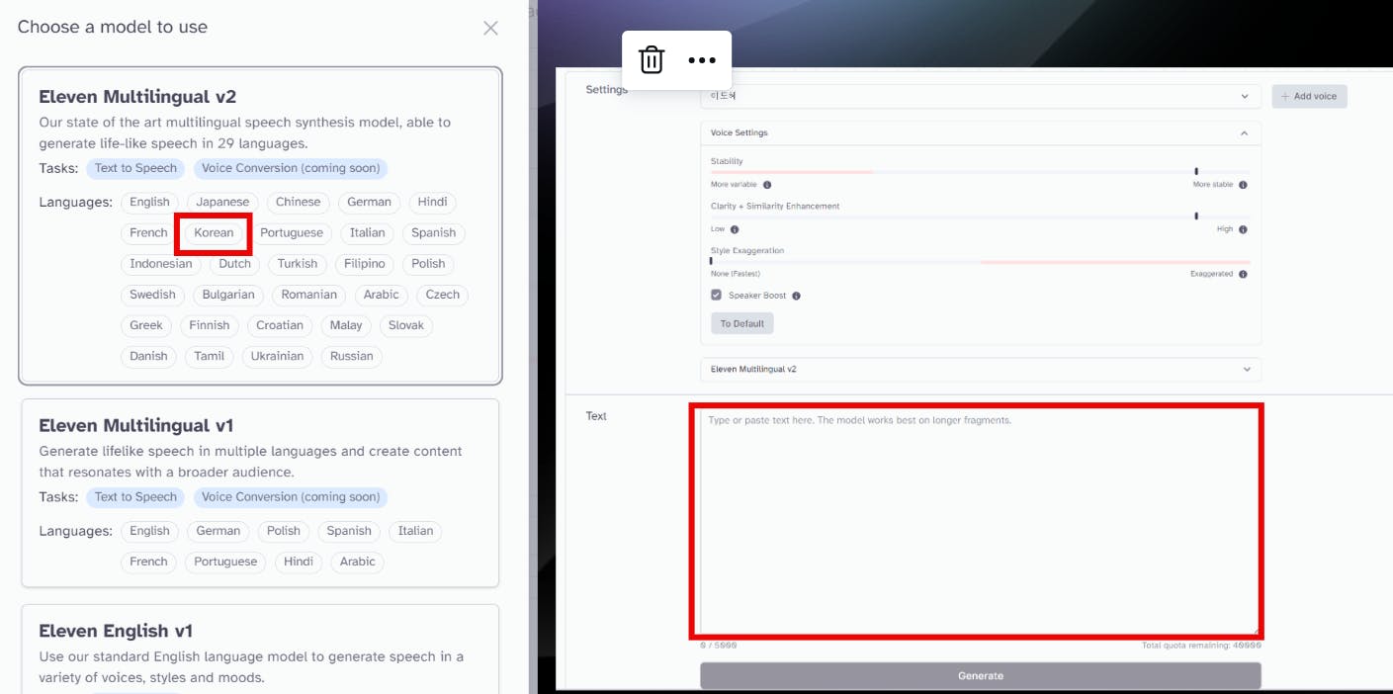Click the trash delete icon
This screenshot has width=1393, height=694.
[x=652, y=60]
